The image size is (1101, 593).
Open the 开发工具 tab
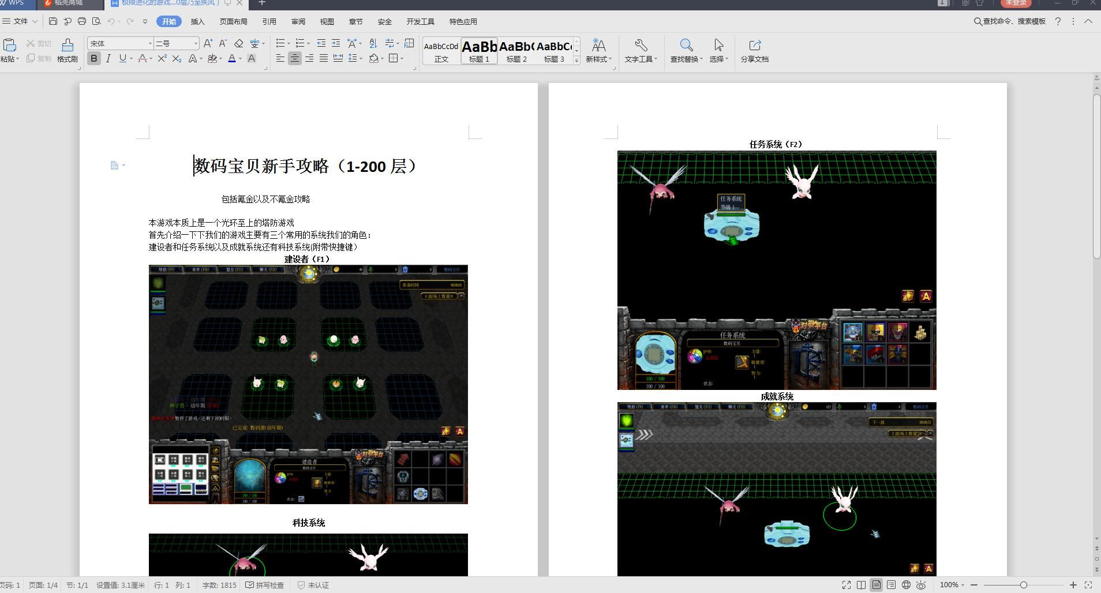[421, 21]
